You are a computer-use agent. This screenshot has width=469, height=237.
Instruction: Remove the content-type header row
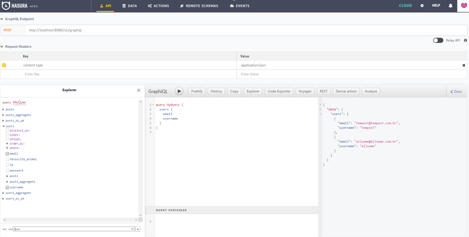tap(464, 66)
